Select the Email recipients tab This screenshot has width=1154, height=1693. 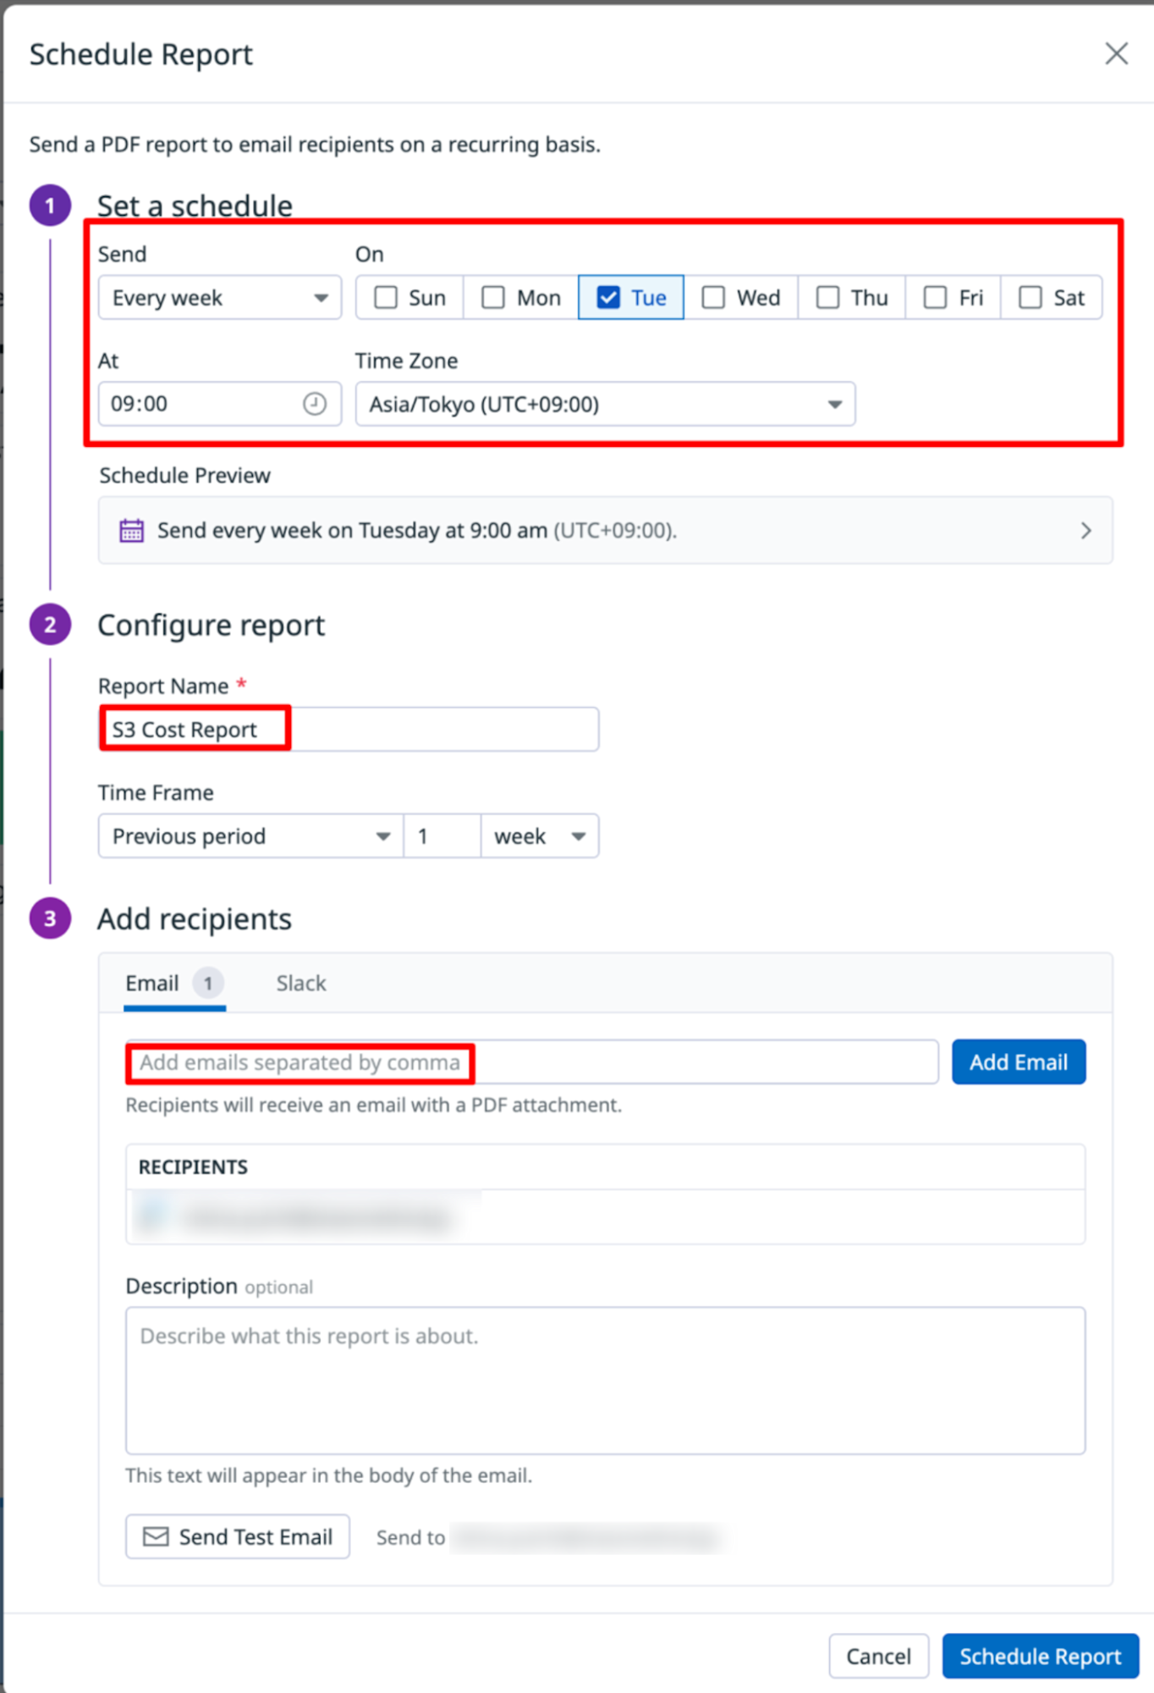153,984
